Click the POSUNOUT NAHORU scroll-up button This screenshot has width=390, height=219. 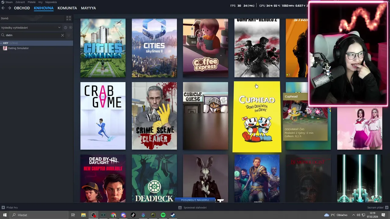pos(195,200)
